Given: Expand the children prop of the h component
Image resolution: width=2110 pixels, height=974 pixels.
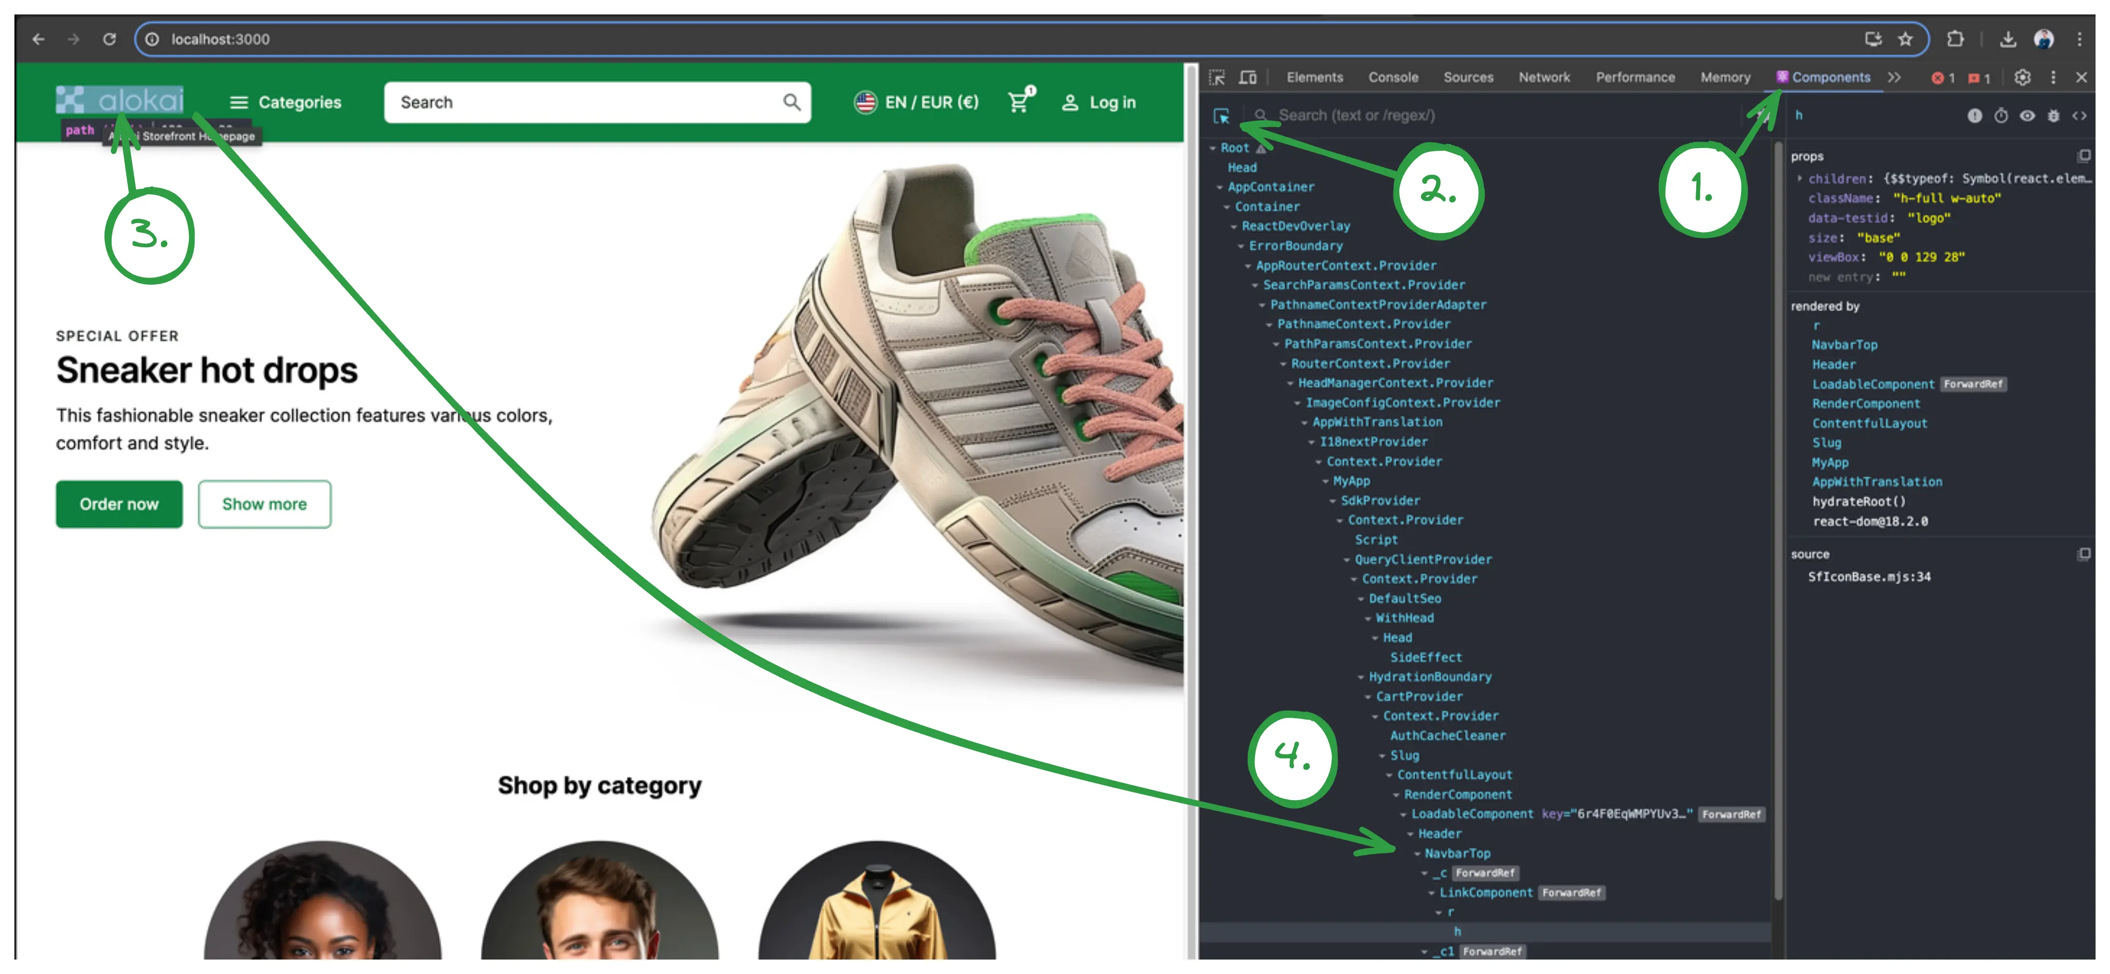Looking at the screenshot, I should click(x=1799, y=178).
